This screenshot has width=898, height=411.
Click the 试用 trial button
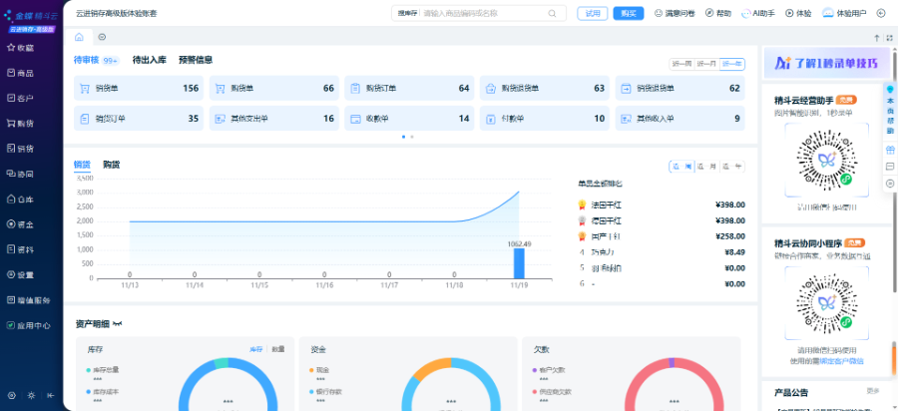592,13
